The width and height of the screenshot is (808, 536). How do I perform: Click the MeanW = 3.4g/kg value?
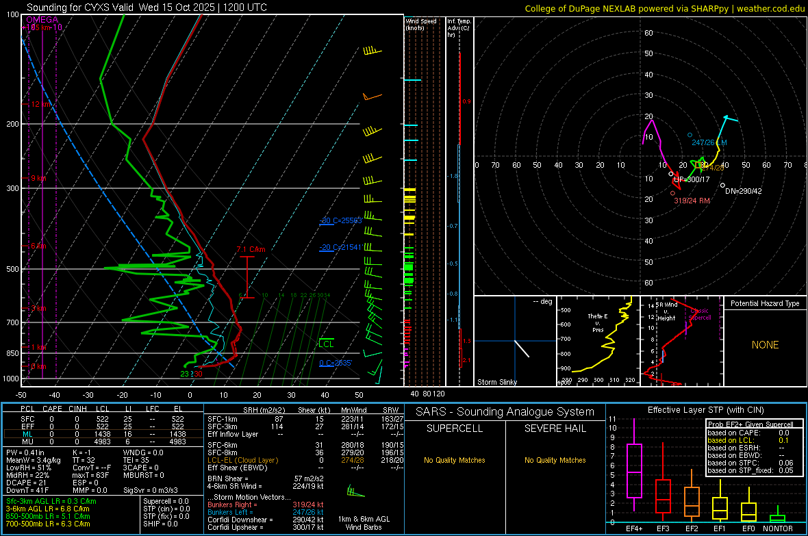click(x=34, y=460)
